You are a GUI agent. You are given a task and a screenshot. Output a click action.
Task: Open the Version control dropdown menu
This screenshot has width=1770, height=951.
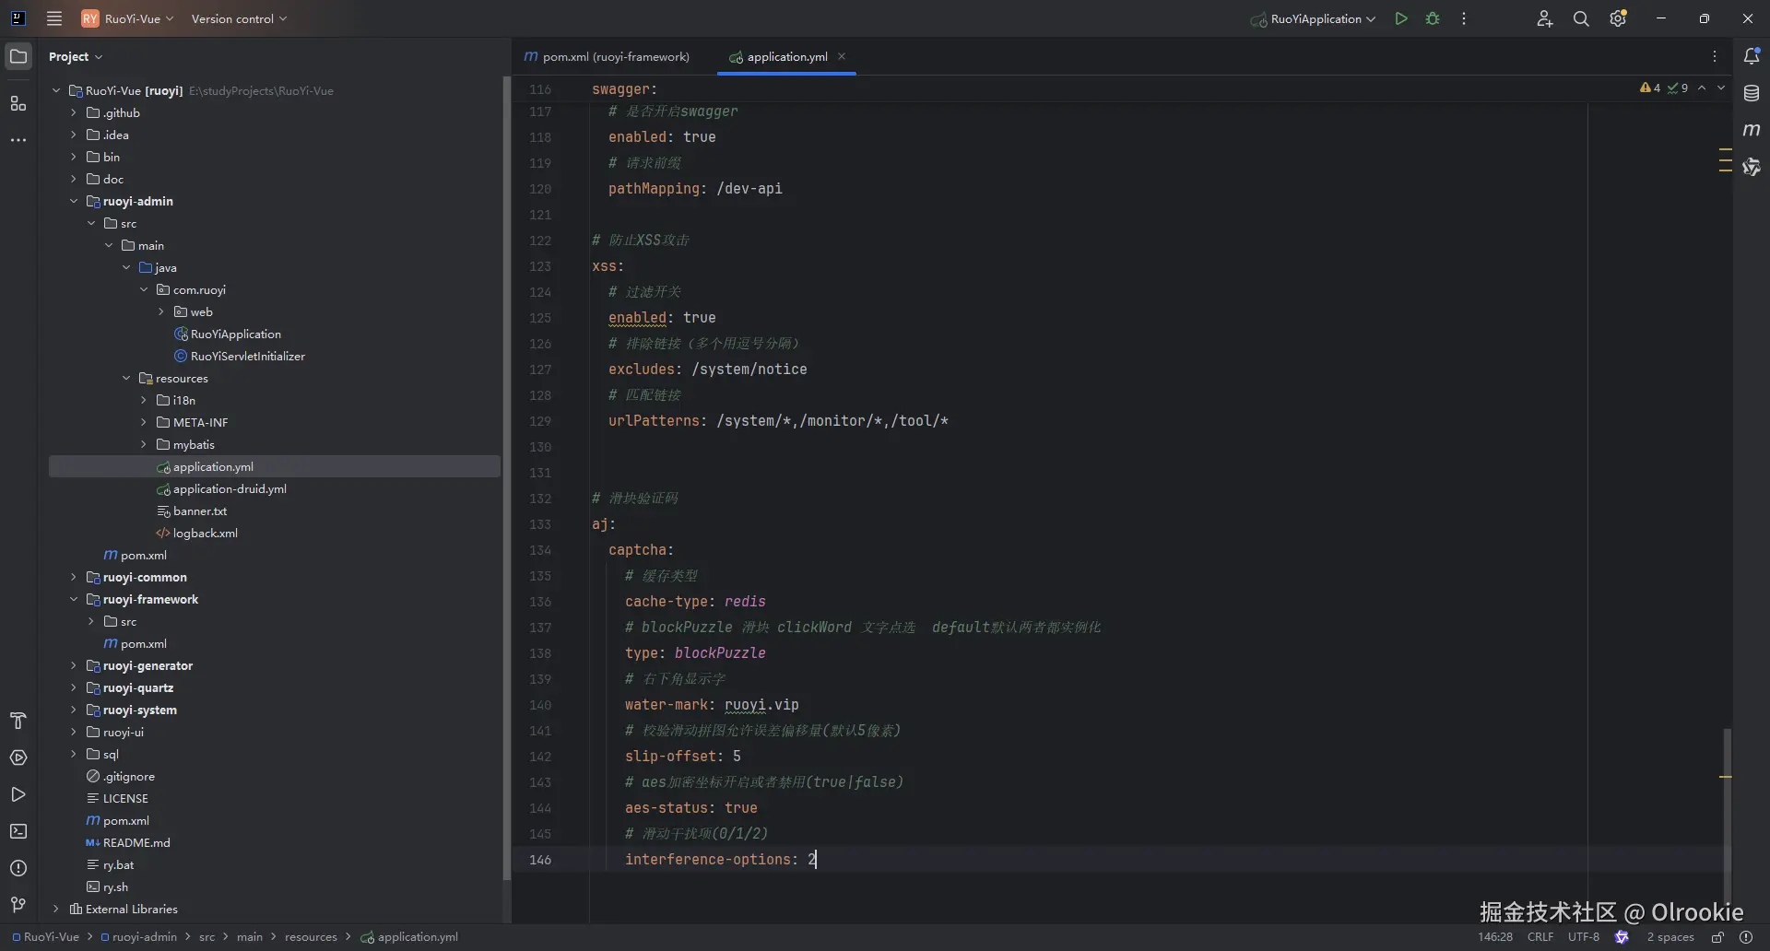tap(239, 18)
